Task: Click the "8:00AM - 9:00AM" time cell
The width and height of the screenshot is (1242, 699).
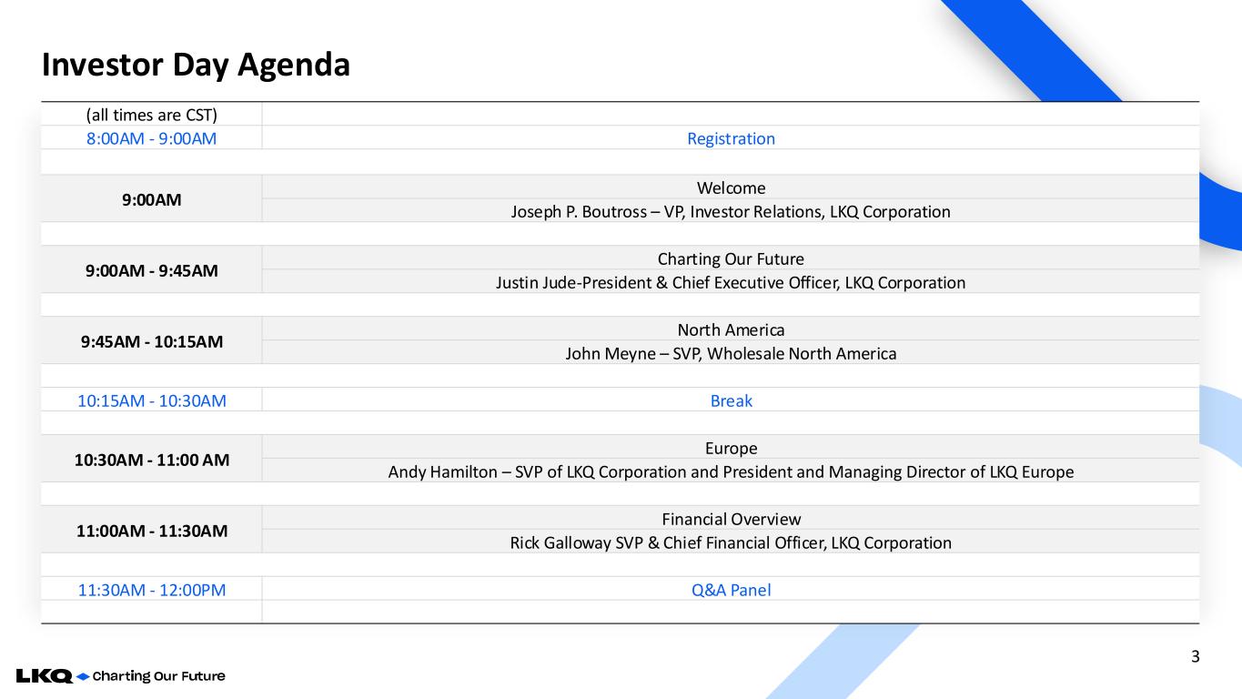Action: tap(151, 138)
